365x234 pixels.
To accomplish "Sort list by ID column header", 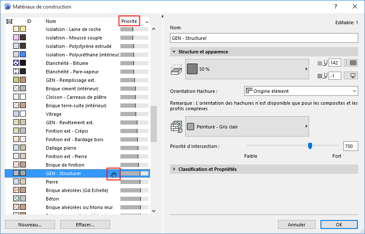I will [29, 21].
